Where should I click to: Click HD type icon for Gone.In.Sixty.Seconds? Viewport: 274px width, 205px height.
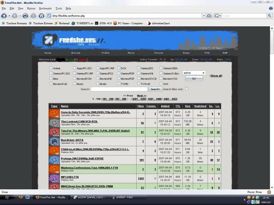click(54, 114)
